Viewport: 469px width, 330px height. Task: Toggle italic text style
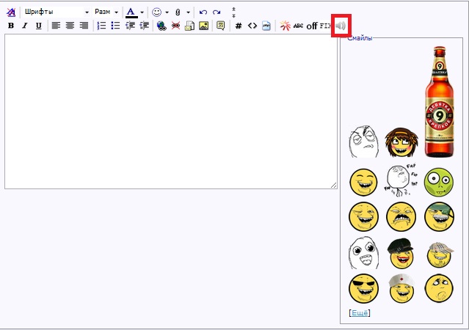tap(24, 26)
